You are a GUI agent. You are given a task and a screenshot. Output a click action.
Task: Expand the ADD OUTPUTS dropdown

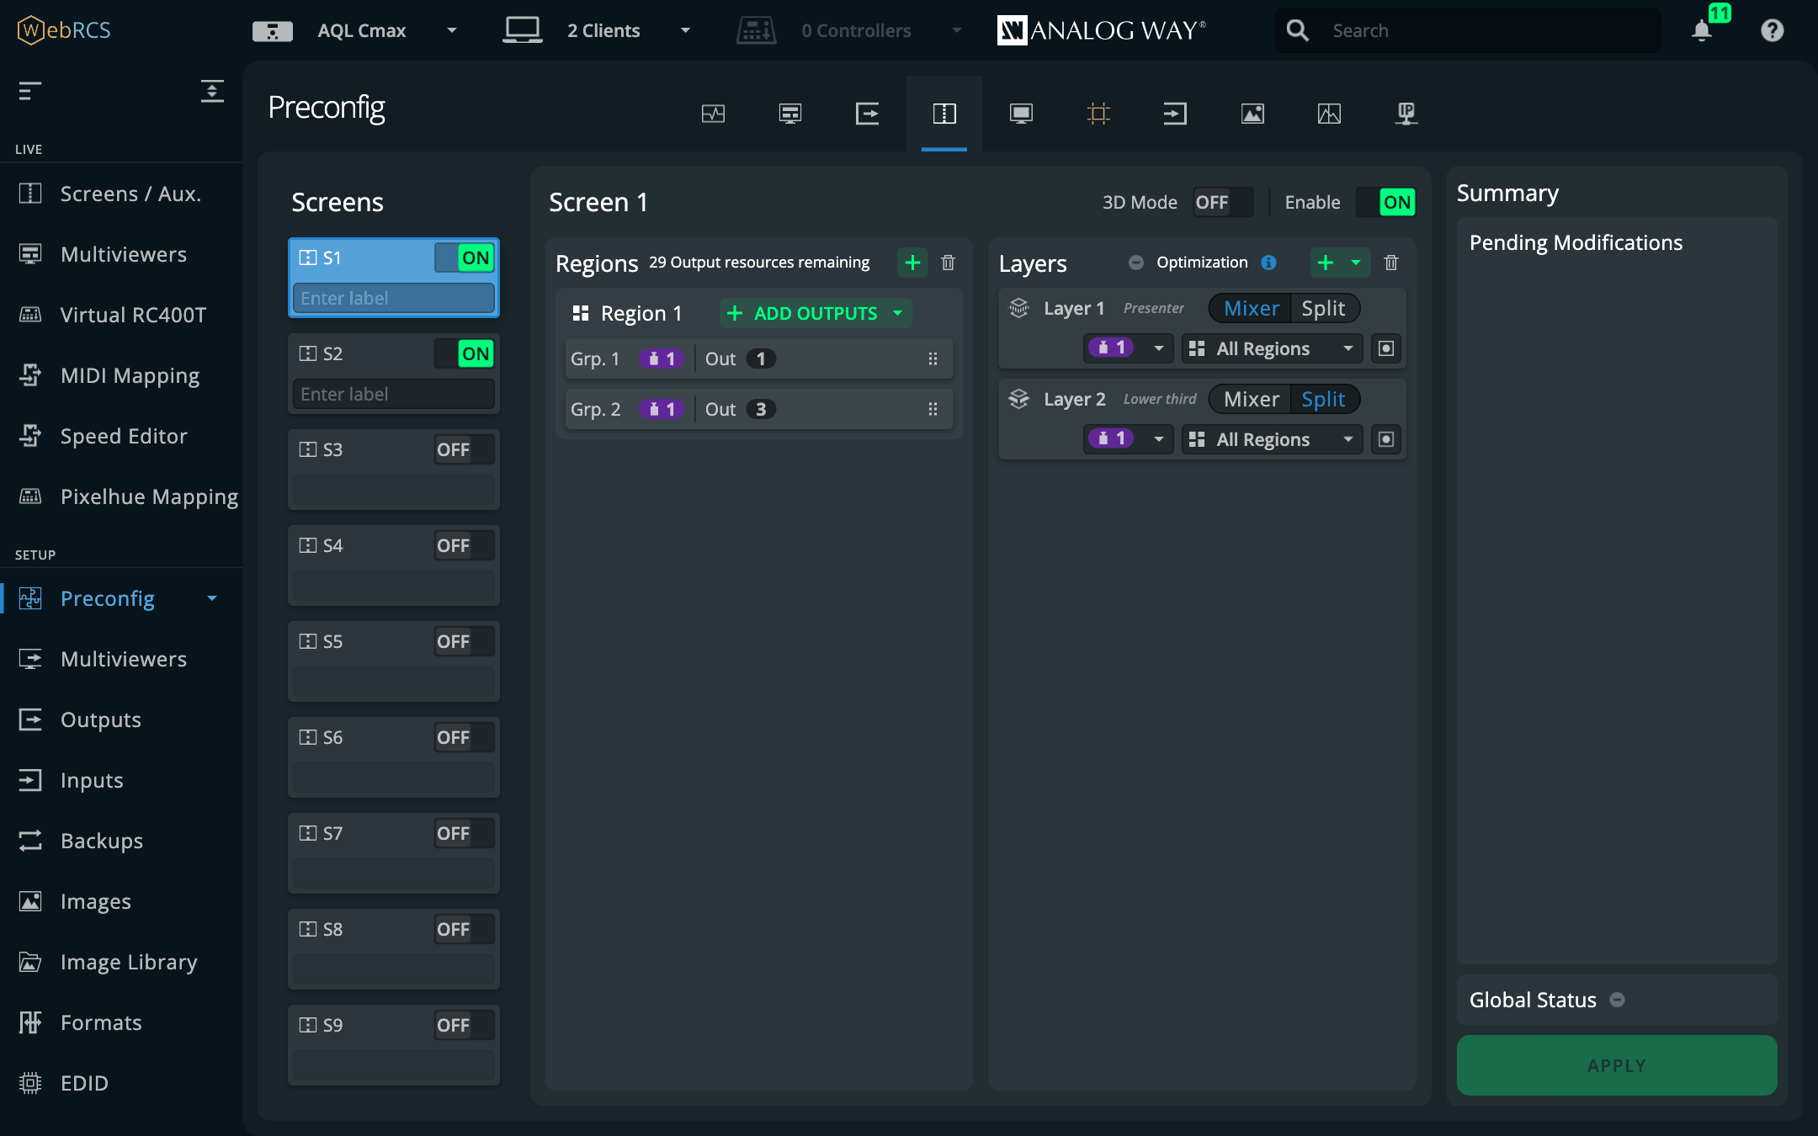898,313
